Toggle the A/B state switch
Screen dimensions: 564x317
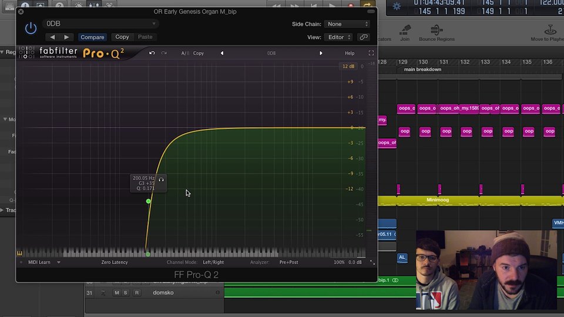tap(185, 53)
